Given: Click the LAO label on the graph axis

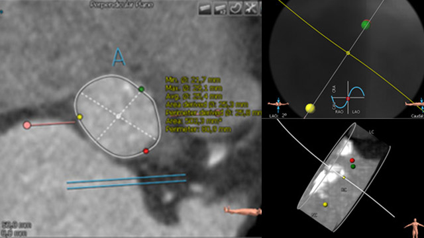Looking at the screenshot, I should (356, 112).
